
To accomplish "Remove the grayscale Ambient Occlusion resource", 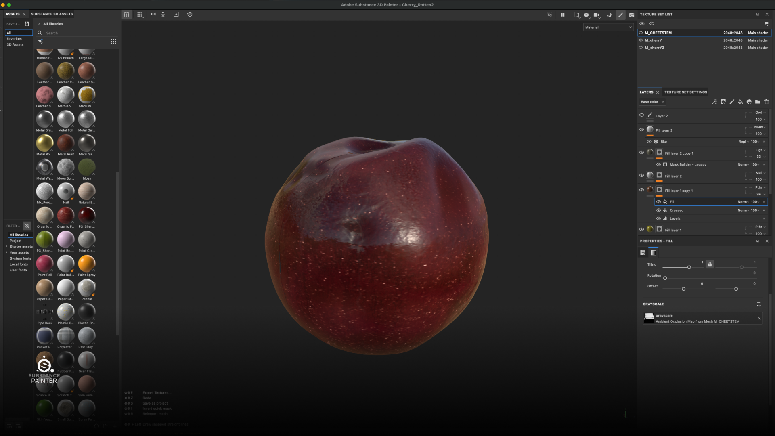I will 759,319.
